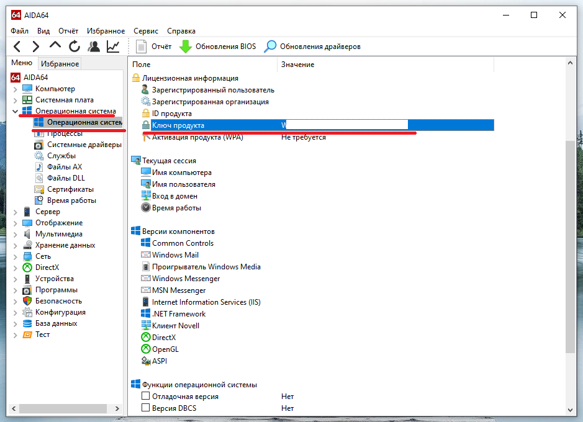
Task: Click the Программы icon in the tree
Action: pyautogui.click(x=27, y=290)
